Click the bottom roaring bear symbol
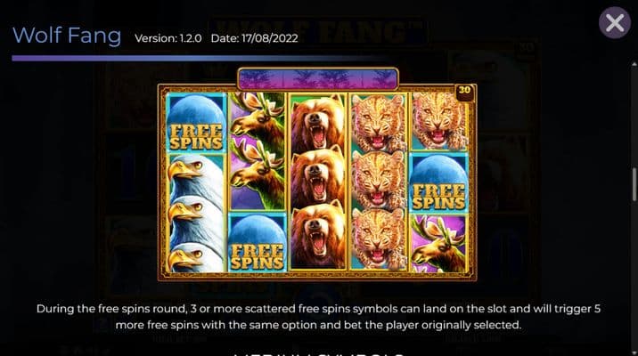The height and width of the screenshot is (356, 638). pyautogui.click(x=318, y=236)
